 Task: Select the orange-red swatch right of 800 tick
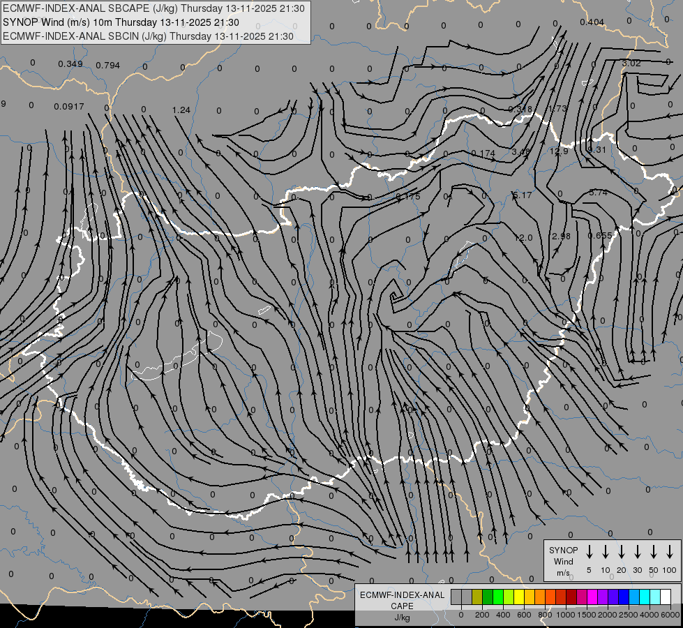550,597
